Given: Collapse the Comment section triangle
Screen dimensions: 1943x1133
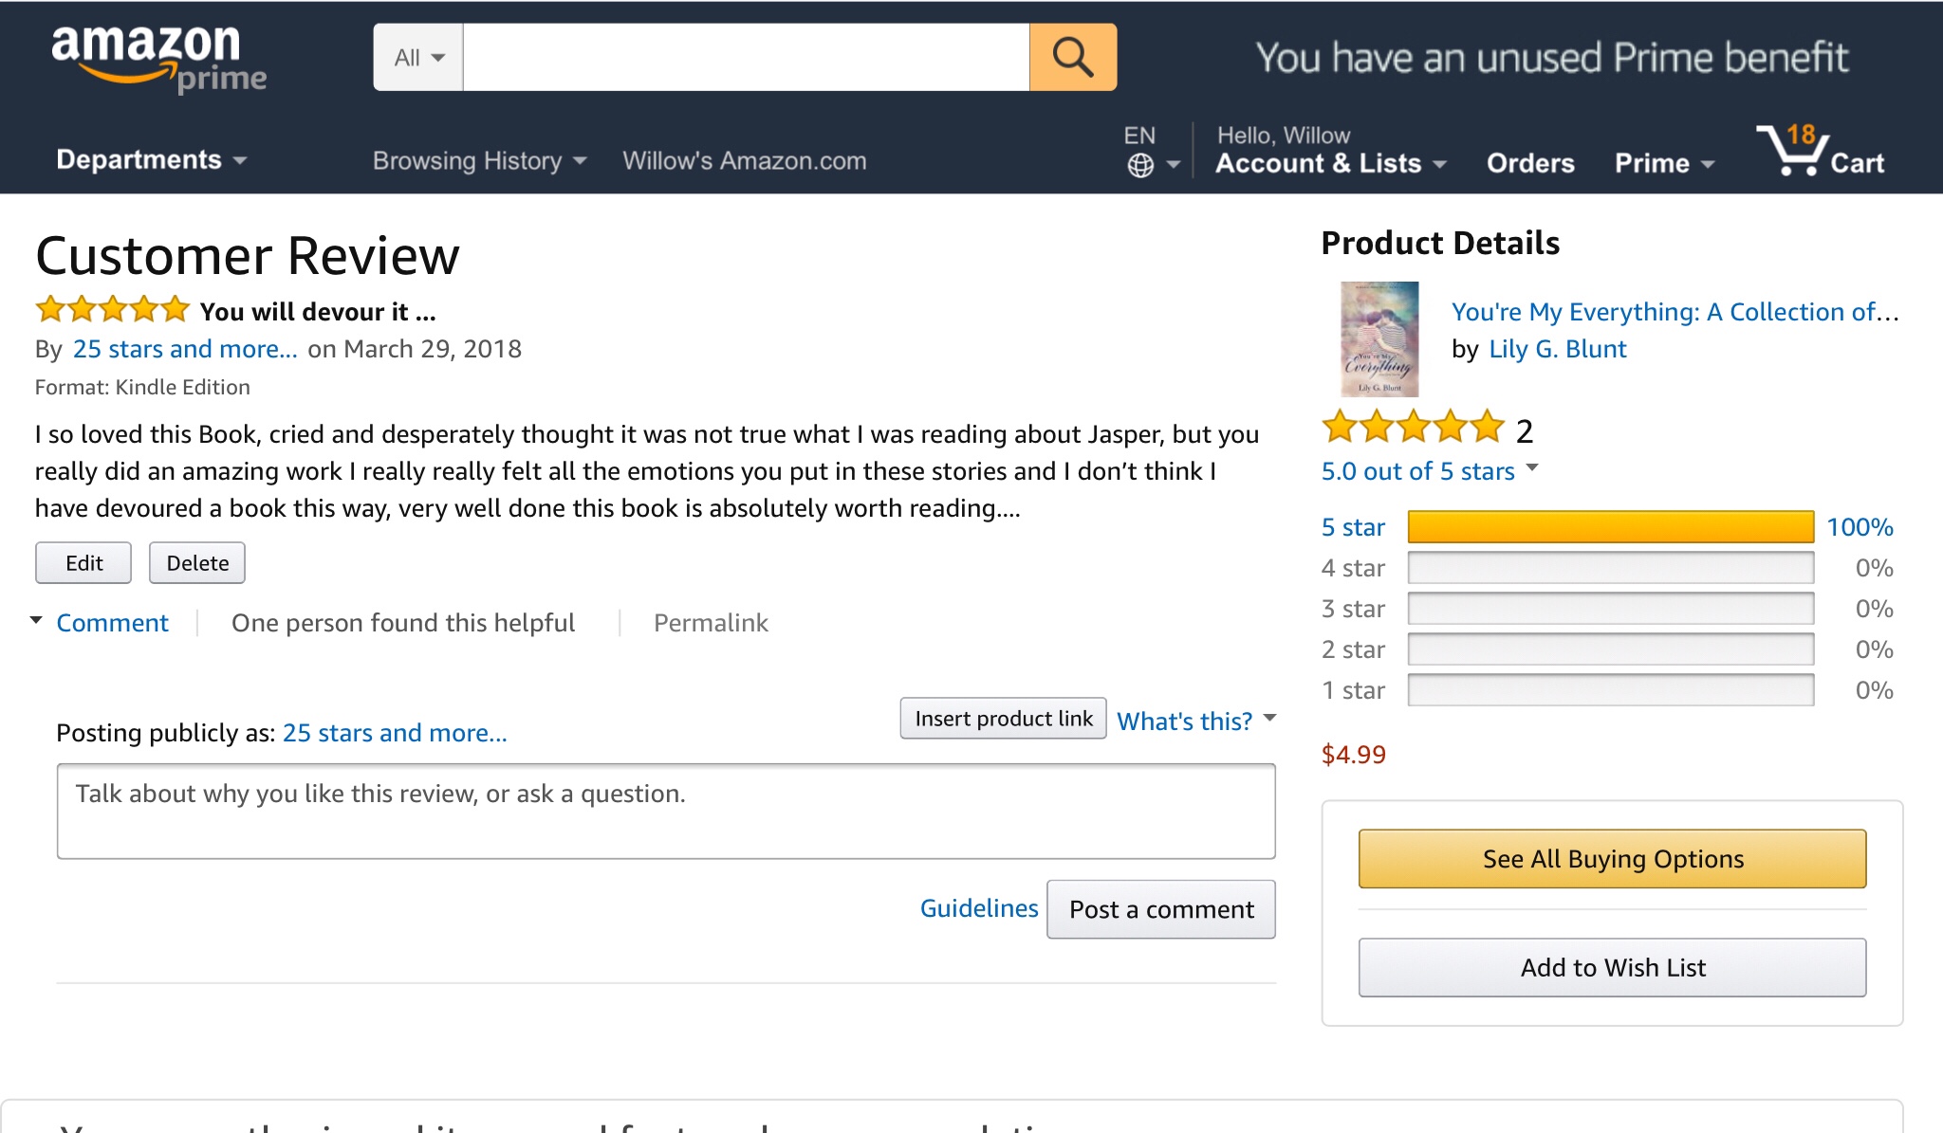Looking at the screenshot, I should click(36, 621).
